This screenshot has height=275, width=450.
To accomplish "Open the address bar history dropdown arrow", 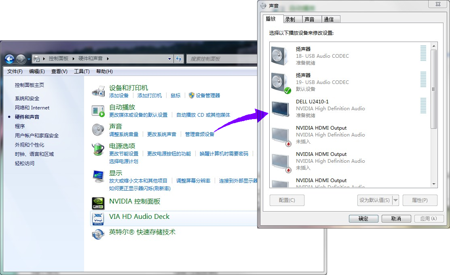I will (x=170, y=59).
